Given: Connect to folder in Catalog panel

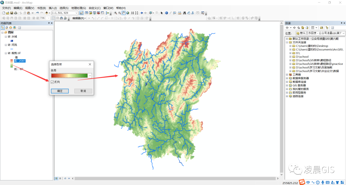Looking at the screenshot, I should coord(322,28).
